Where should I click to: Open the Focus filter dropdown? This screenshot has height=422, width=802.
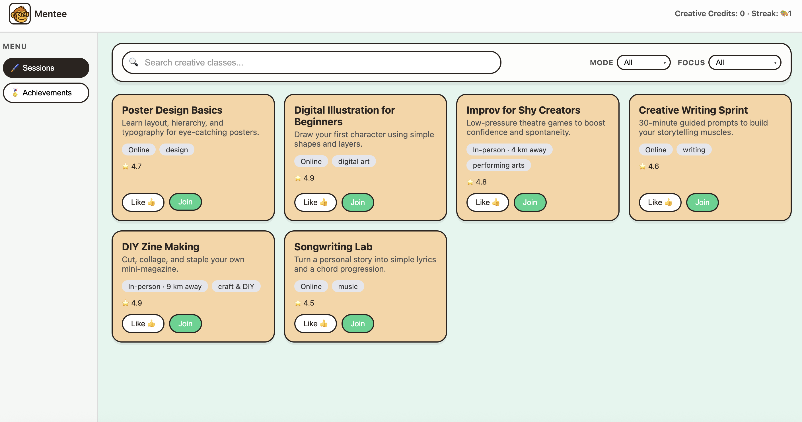click(745, 62)
